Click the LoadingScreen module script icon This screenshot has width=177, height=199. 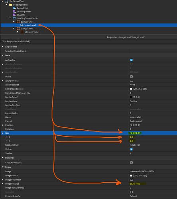tap(14, 12)
